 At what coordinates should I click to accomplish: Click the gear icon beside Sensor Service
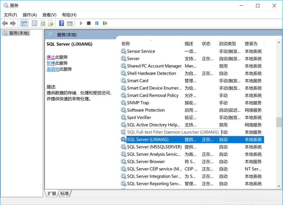pyautogui.click(x=123, y=51)
